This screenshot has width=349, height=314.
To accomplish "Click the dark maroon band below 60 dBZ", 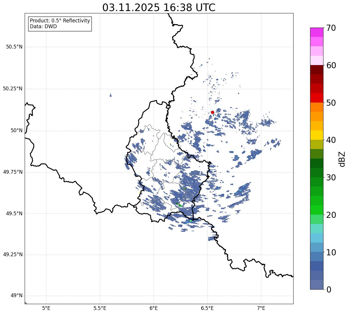I will (x=316, y=70).
